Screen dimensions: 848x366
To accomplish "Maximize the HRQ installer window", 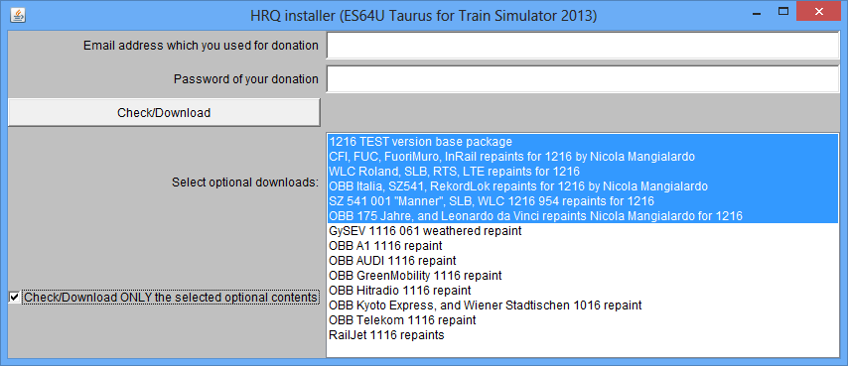I will 782,11.
